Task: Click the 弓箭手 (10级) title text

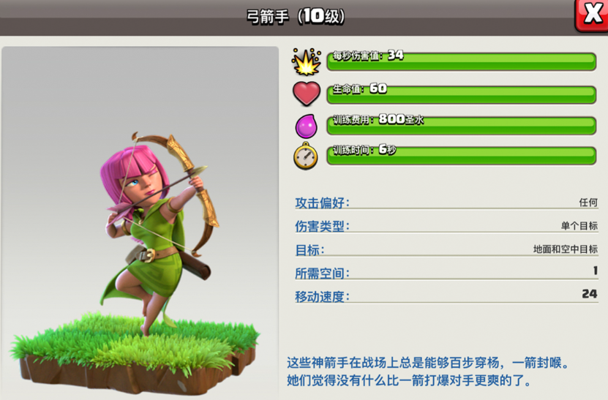Action: point(296,16)
